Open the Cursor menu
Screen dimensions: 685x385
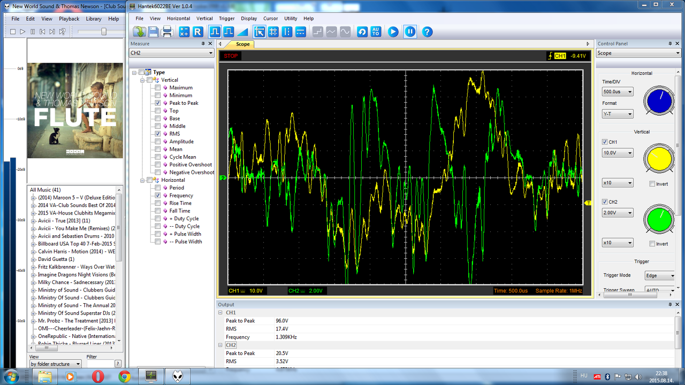pos(270,19)
